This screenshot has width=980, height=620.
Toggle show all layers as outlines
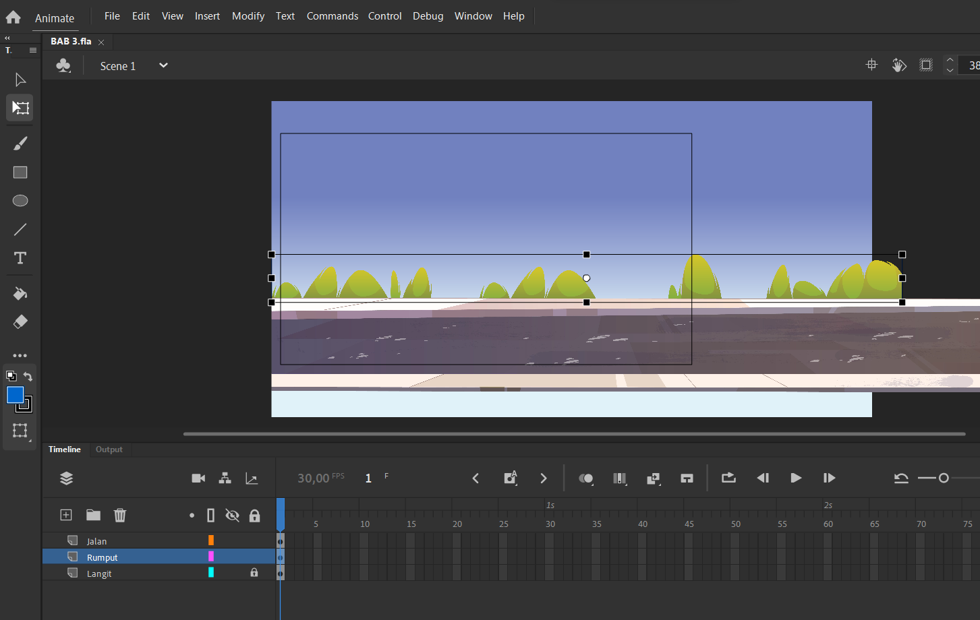[211, 515]
